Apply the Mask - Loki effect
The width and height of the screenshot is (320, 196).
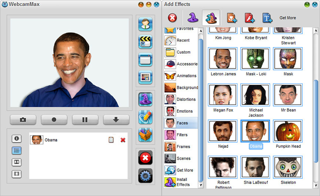tap(255, 59)
